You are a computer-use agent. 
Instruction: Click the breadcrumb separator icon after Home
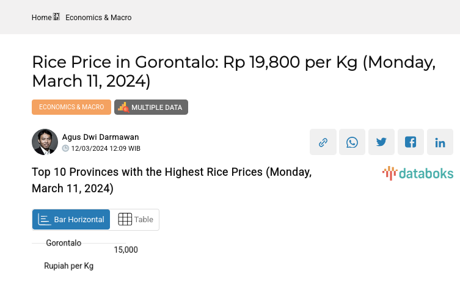click(x=57, y=17)
